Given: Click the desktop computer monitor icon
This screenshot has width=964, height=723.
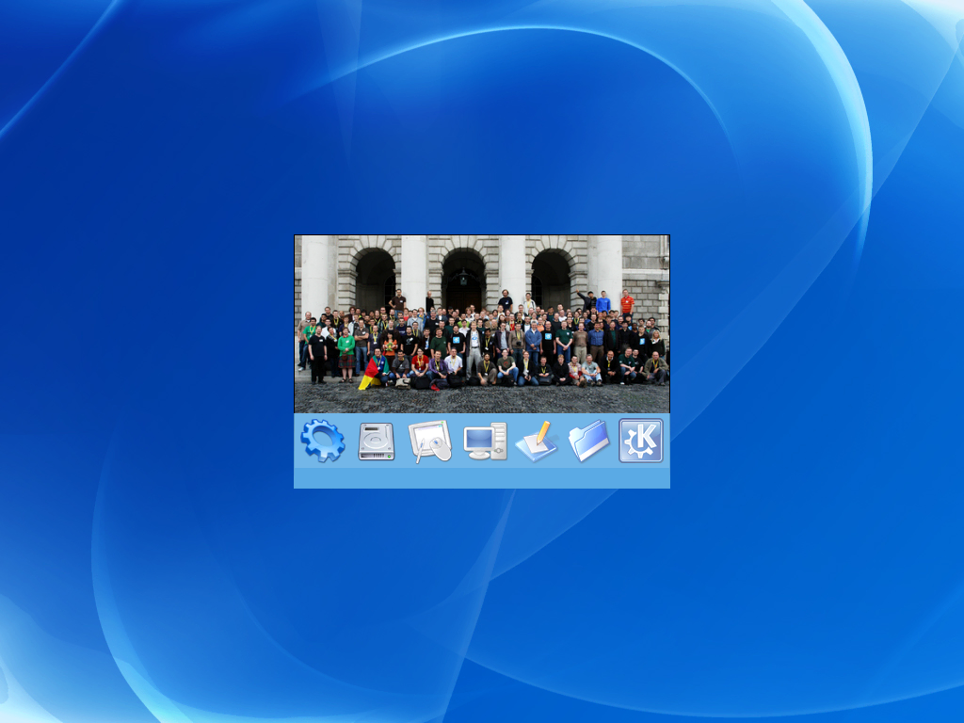Looking at the screenshot, I should [x=485, y=441].
